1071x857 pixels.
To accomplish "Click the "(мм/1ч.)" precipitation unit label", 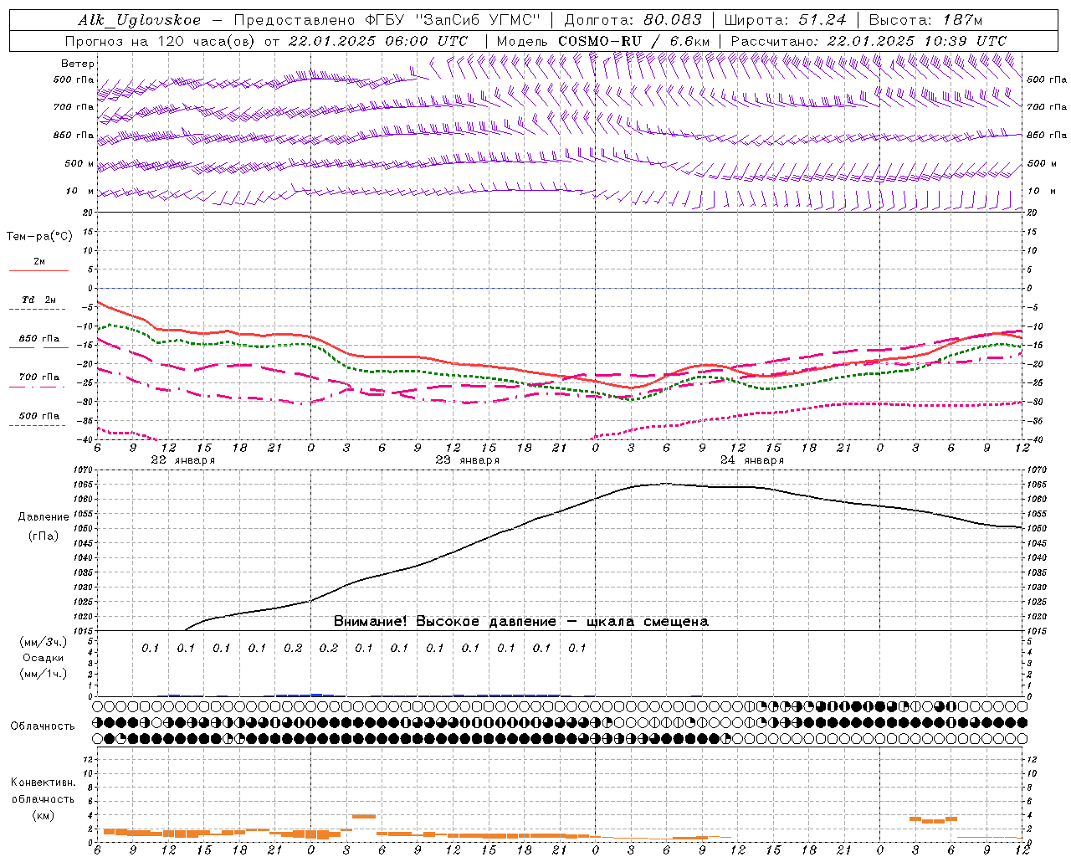I will (x=44, y=674).
